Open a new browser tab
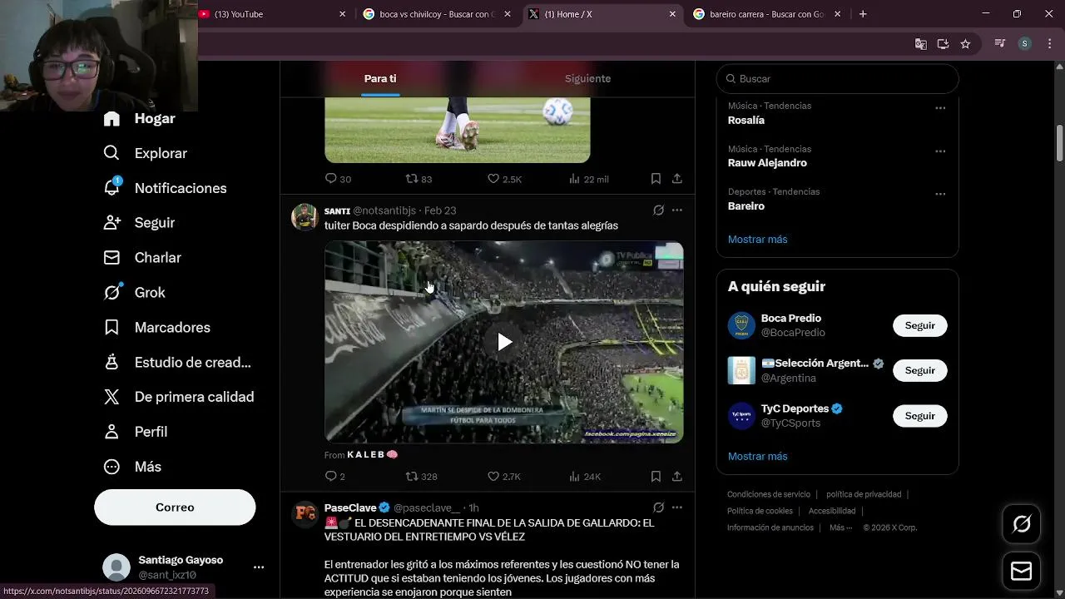Screen dimensions: 1065x599 863,14
